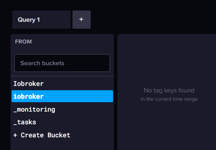This screenshot has height=150, width=216.
Task: Add a new query with the plus button
Action: [x=82, y=20]
